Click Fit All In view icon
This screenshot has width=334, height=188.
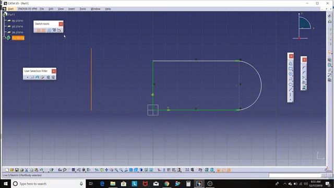pyautogui.click(x=102, y=170)
